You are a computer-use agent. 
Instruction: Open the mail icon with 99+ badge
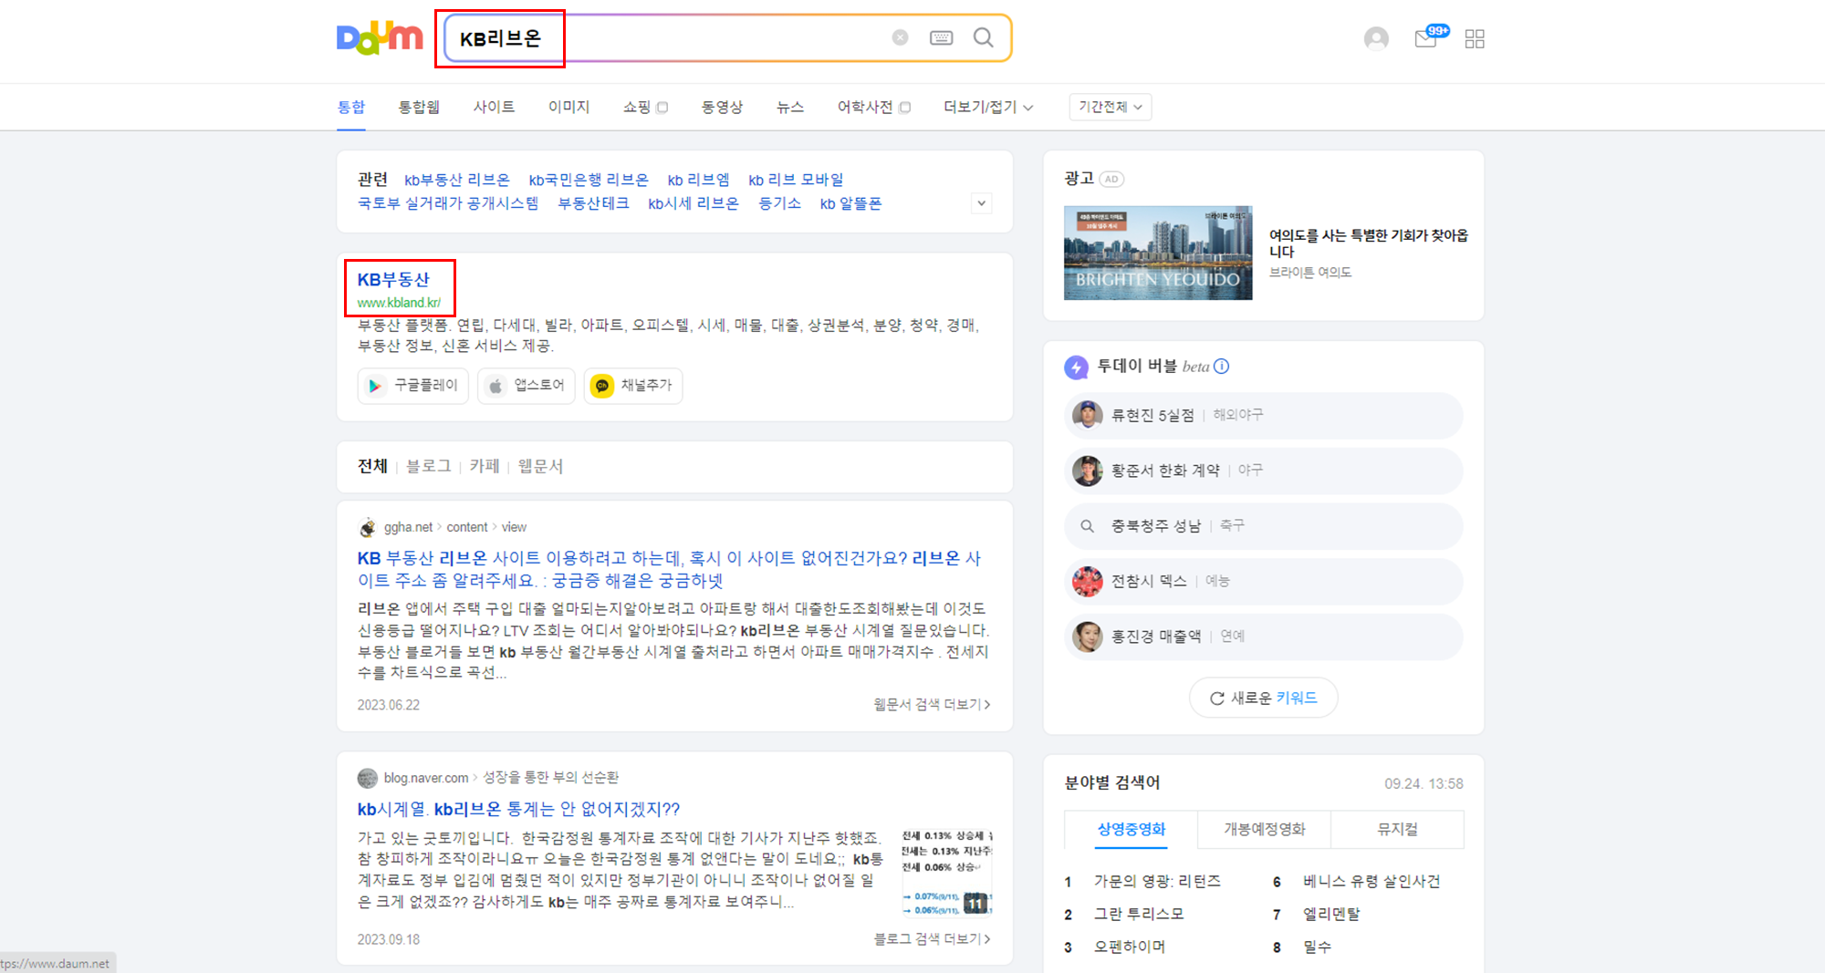point(1430,37)
